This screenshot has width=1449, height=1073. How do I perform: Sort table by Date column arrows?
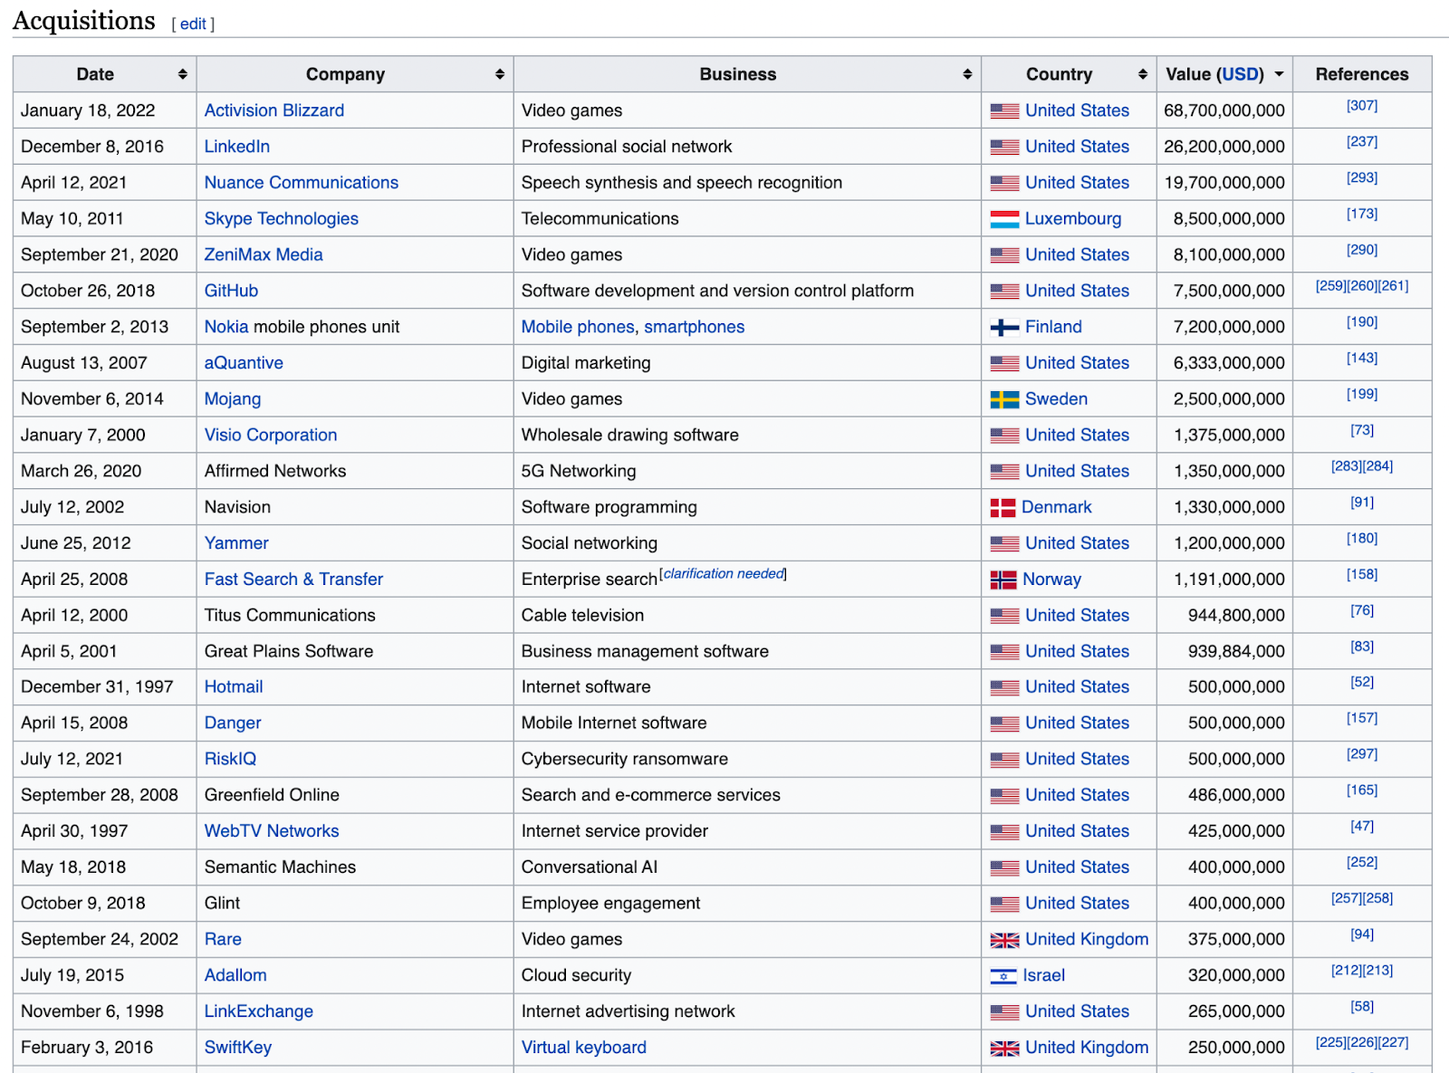point(182,74)
